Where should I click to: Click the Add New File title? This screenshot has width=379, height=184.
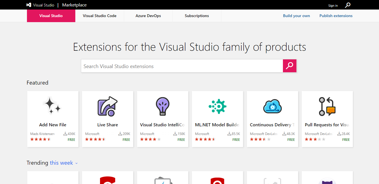click(53, 125)
